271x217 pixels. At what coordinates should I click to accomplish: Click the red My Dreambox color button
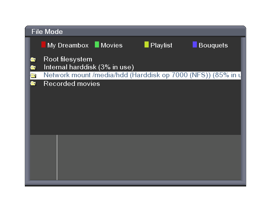tap(43, 44)
